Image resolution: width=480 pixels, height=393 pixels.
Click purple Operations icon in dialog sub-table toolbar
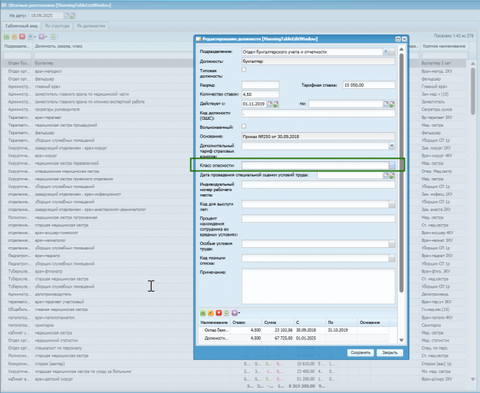click(235, 312)
